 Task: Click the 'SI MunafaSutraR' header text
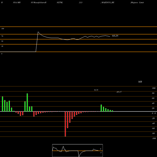(39, 3)
